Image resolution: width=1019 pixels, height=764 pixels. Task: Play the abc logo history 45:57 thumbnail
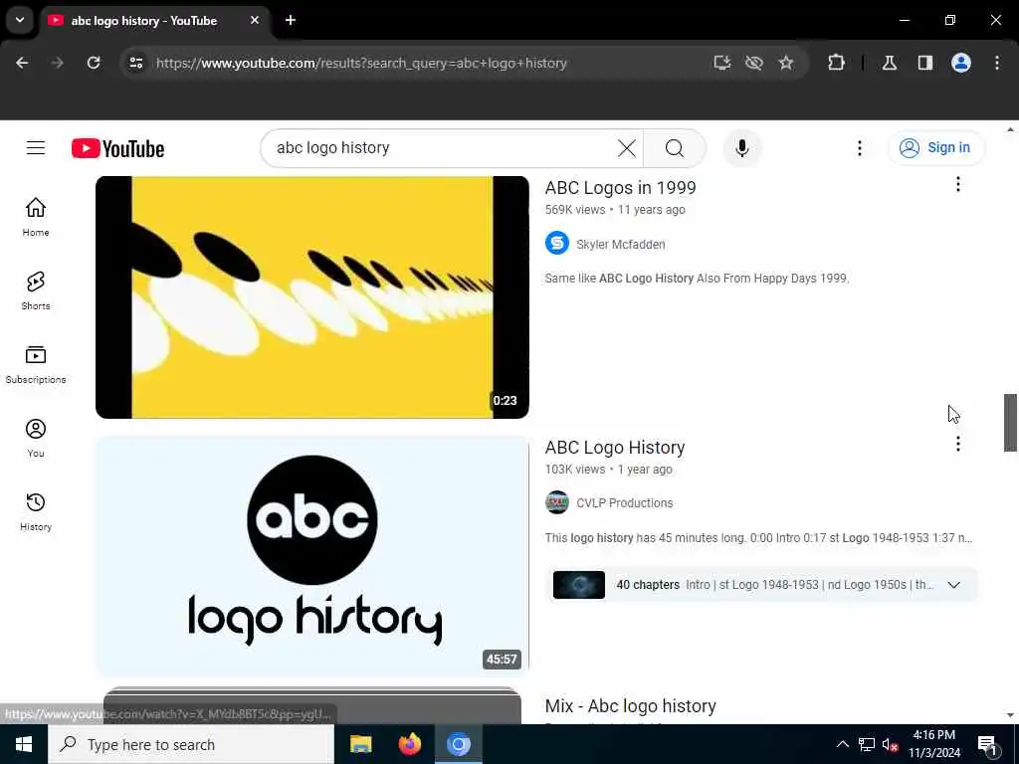click(311, 556)
